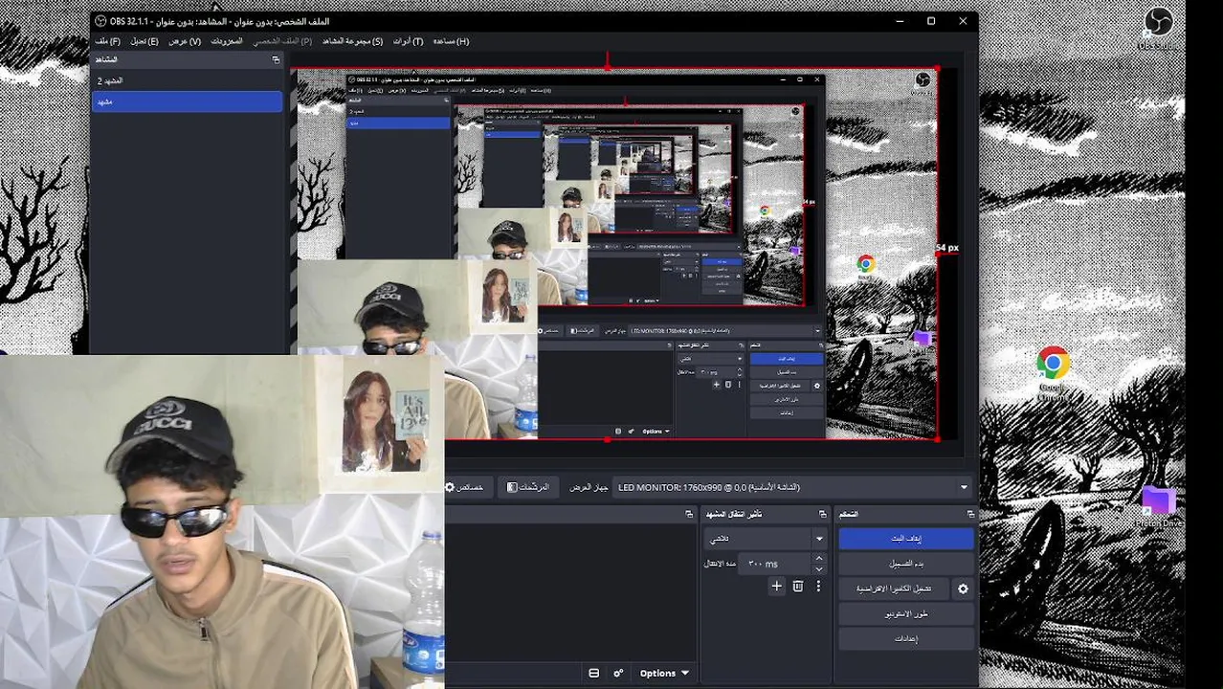Expand the LED MONITOR display capture dropdown

click(792, 487)
